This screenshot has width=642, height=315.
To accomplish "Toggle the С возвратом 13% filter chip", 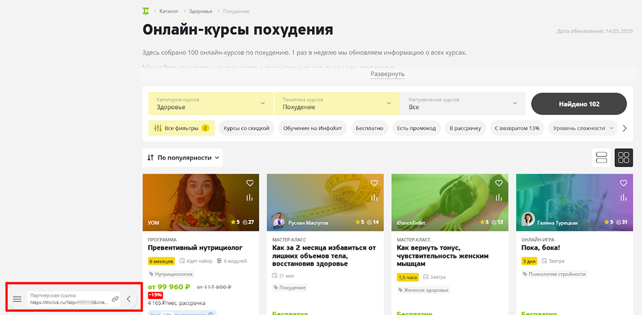I will click(x=517, y=129).
